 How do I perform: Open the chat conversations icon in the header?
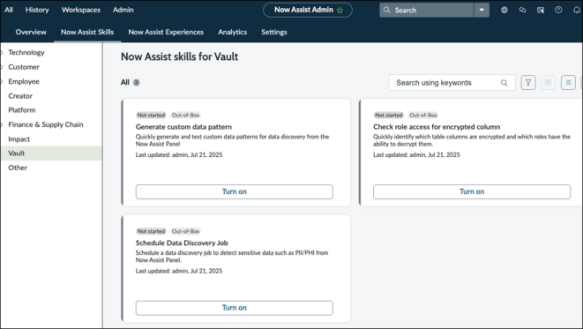point(522,10)
